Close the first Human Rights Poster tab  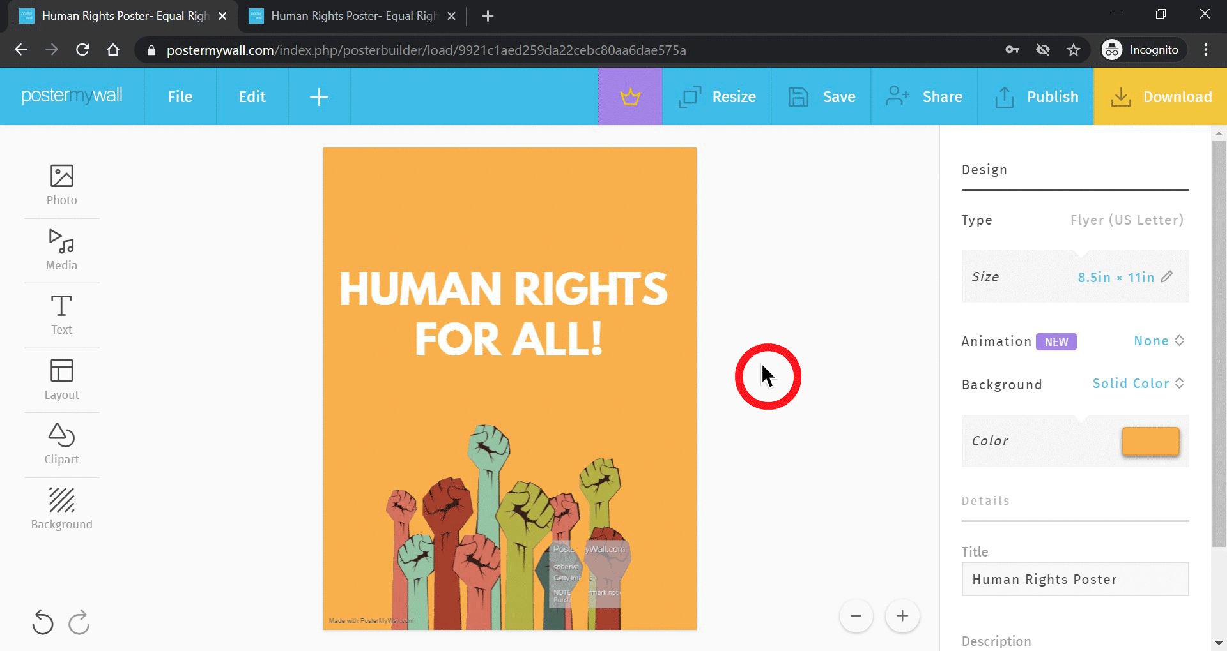pos(222,16)
